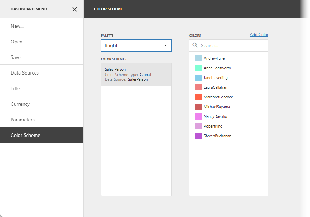Click StevenBuchanan's orchid purple swatch

coord(199,136)
